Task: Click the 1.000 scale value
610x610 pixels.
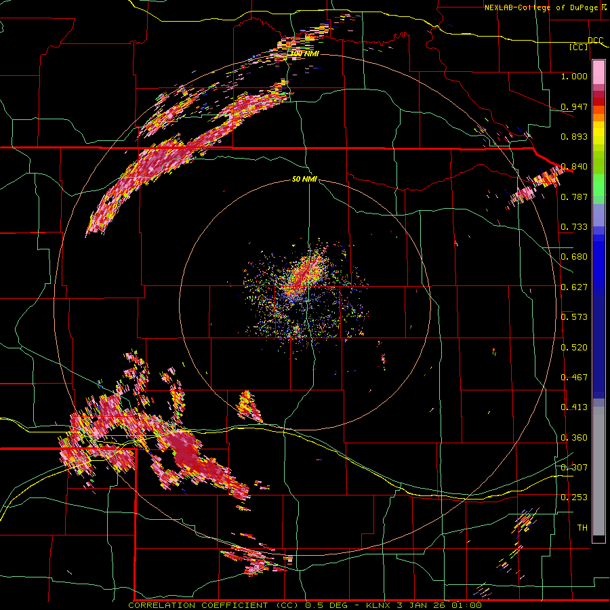Action: click(x=574, y=76)
